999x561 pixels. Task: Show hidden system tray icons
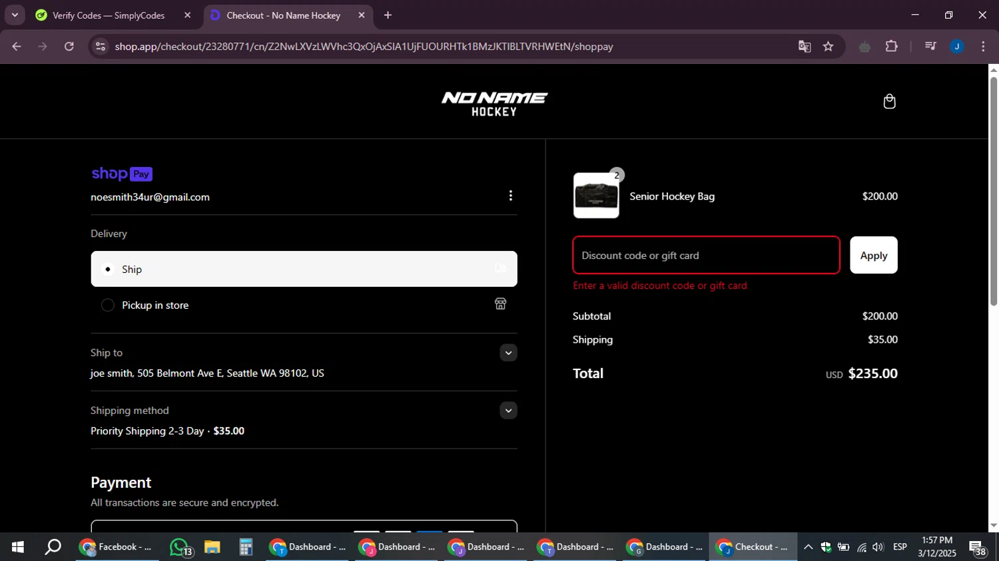pos(808,547)
